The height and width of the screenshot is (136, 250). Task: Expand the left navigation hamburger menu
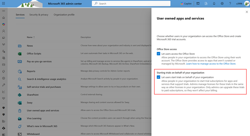tap(3, 11)
